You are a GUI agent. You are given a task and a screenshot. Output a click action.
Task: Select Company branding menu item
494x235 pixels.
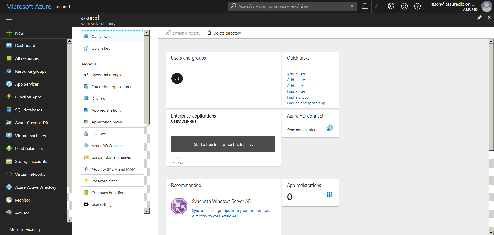[x=108, y=193]
